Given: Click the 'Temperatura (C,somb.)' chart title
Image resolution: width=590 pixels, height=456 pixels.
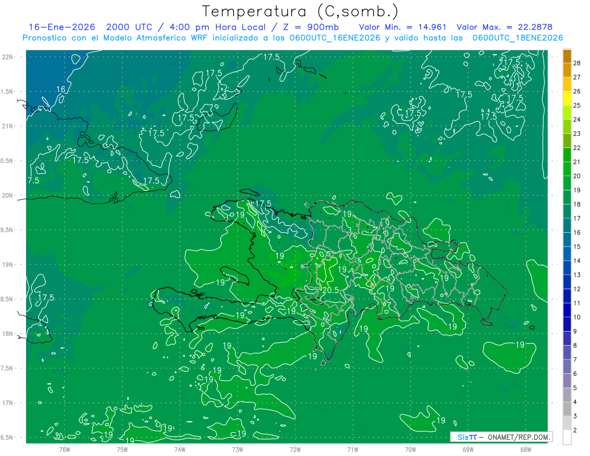Looking at the screenshot, I should [x=300, y=12].
